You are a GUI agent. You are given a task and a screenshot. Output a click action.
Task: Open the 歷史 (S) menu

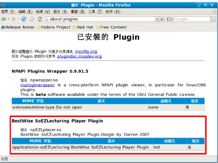point(60,12)
